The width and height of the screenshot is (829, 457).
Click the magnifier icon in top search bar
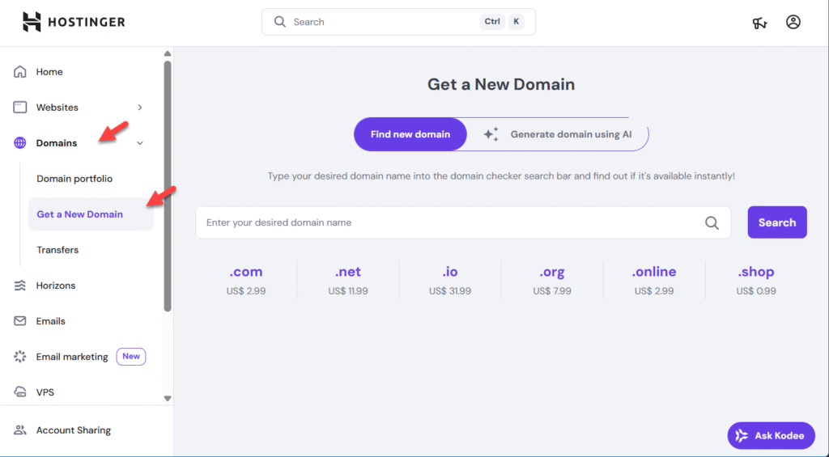click(x=279, y=22)
